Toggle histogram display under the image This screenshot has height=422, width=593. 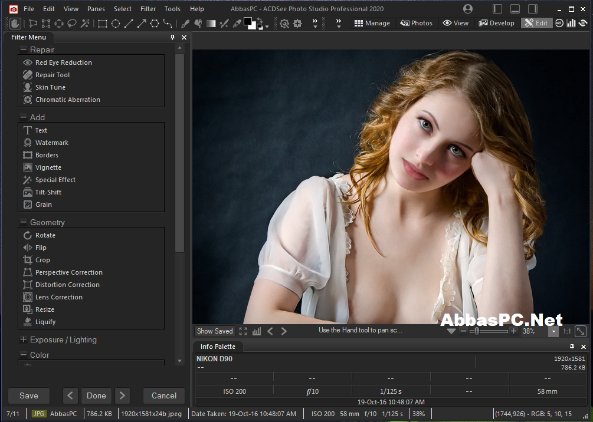pyautogui.click(x=257, y=331)
